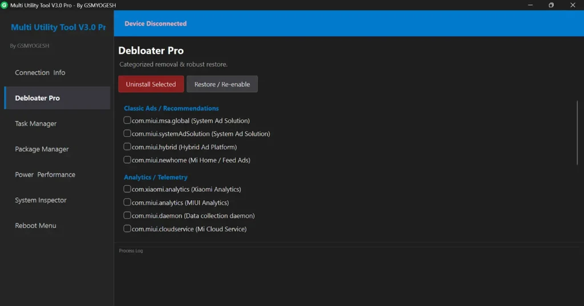
Task: Click the Debloater Pro page heading
Action: click(x=151, y=51)
